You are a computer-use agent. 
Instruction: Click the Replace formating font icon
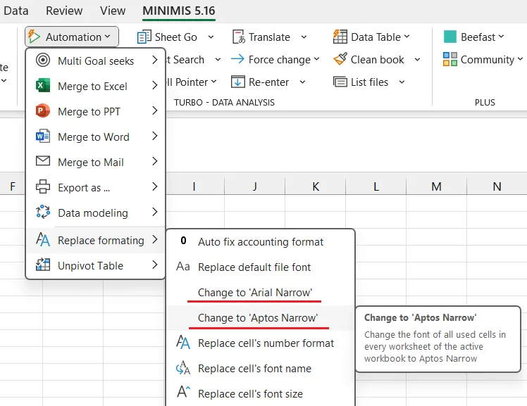coord(43,239)
